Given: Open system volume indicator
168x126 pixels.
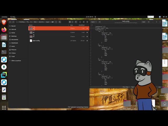Looking at the screenshot, I should coord(166,17).
